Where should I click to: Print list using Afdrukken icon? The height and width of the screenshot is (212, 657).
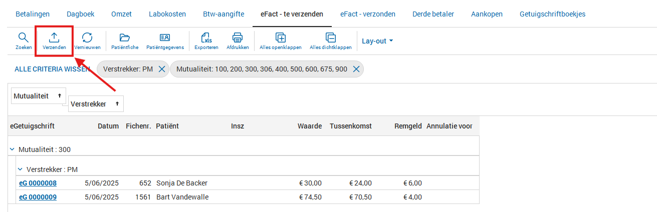(x=238, y=37)
